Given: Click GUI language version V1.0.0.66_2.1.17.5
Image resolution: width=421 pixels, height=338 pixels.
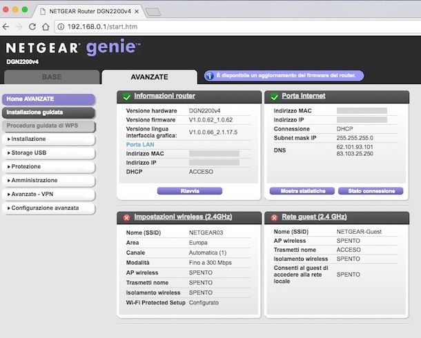Looking at the screenshot, I should click(213, 132).
